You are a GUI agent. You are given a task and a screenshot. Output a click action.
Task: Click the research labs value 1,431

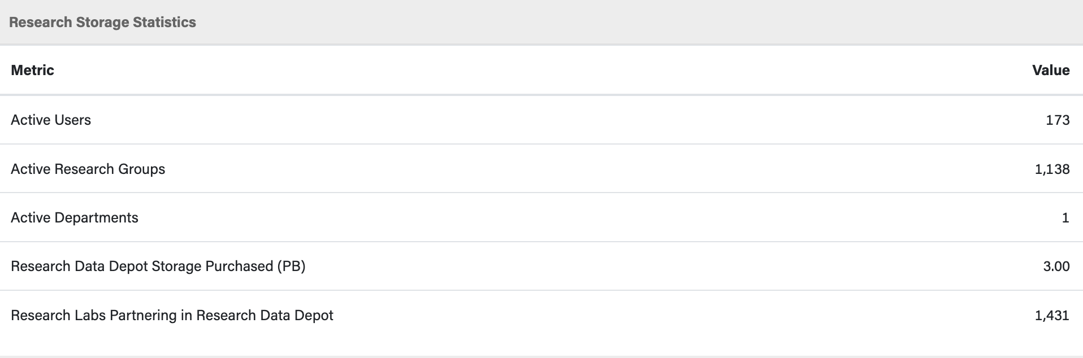click(1052, 315)
